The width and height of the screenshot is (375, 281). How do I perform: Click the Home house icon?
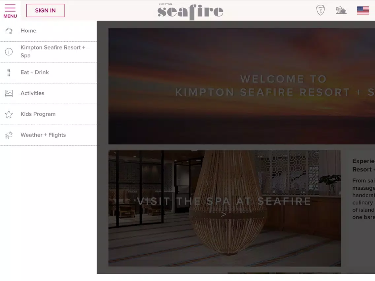(x=9, y=31)
